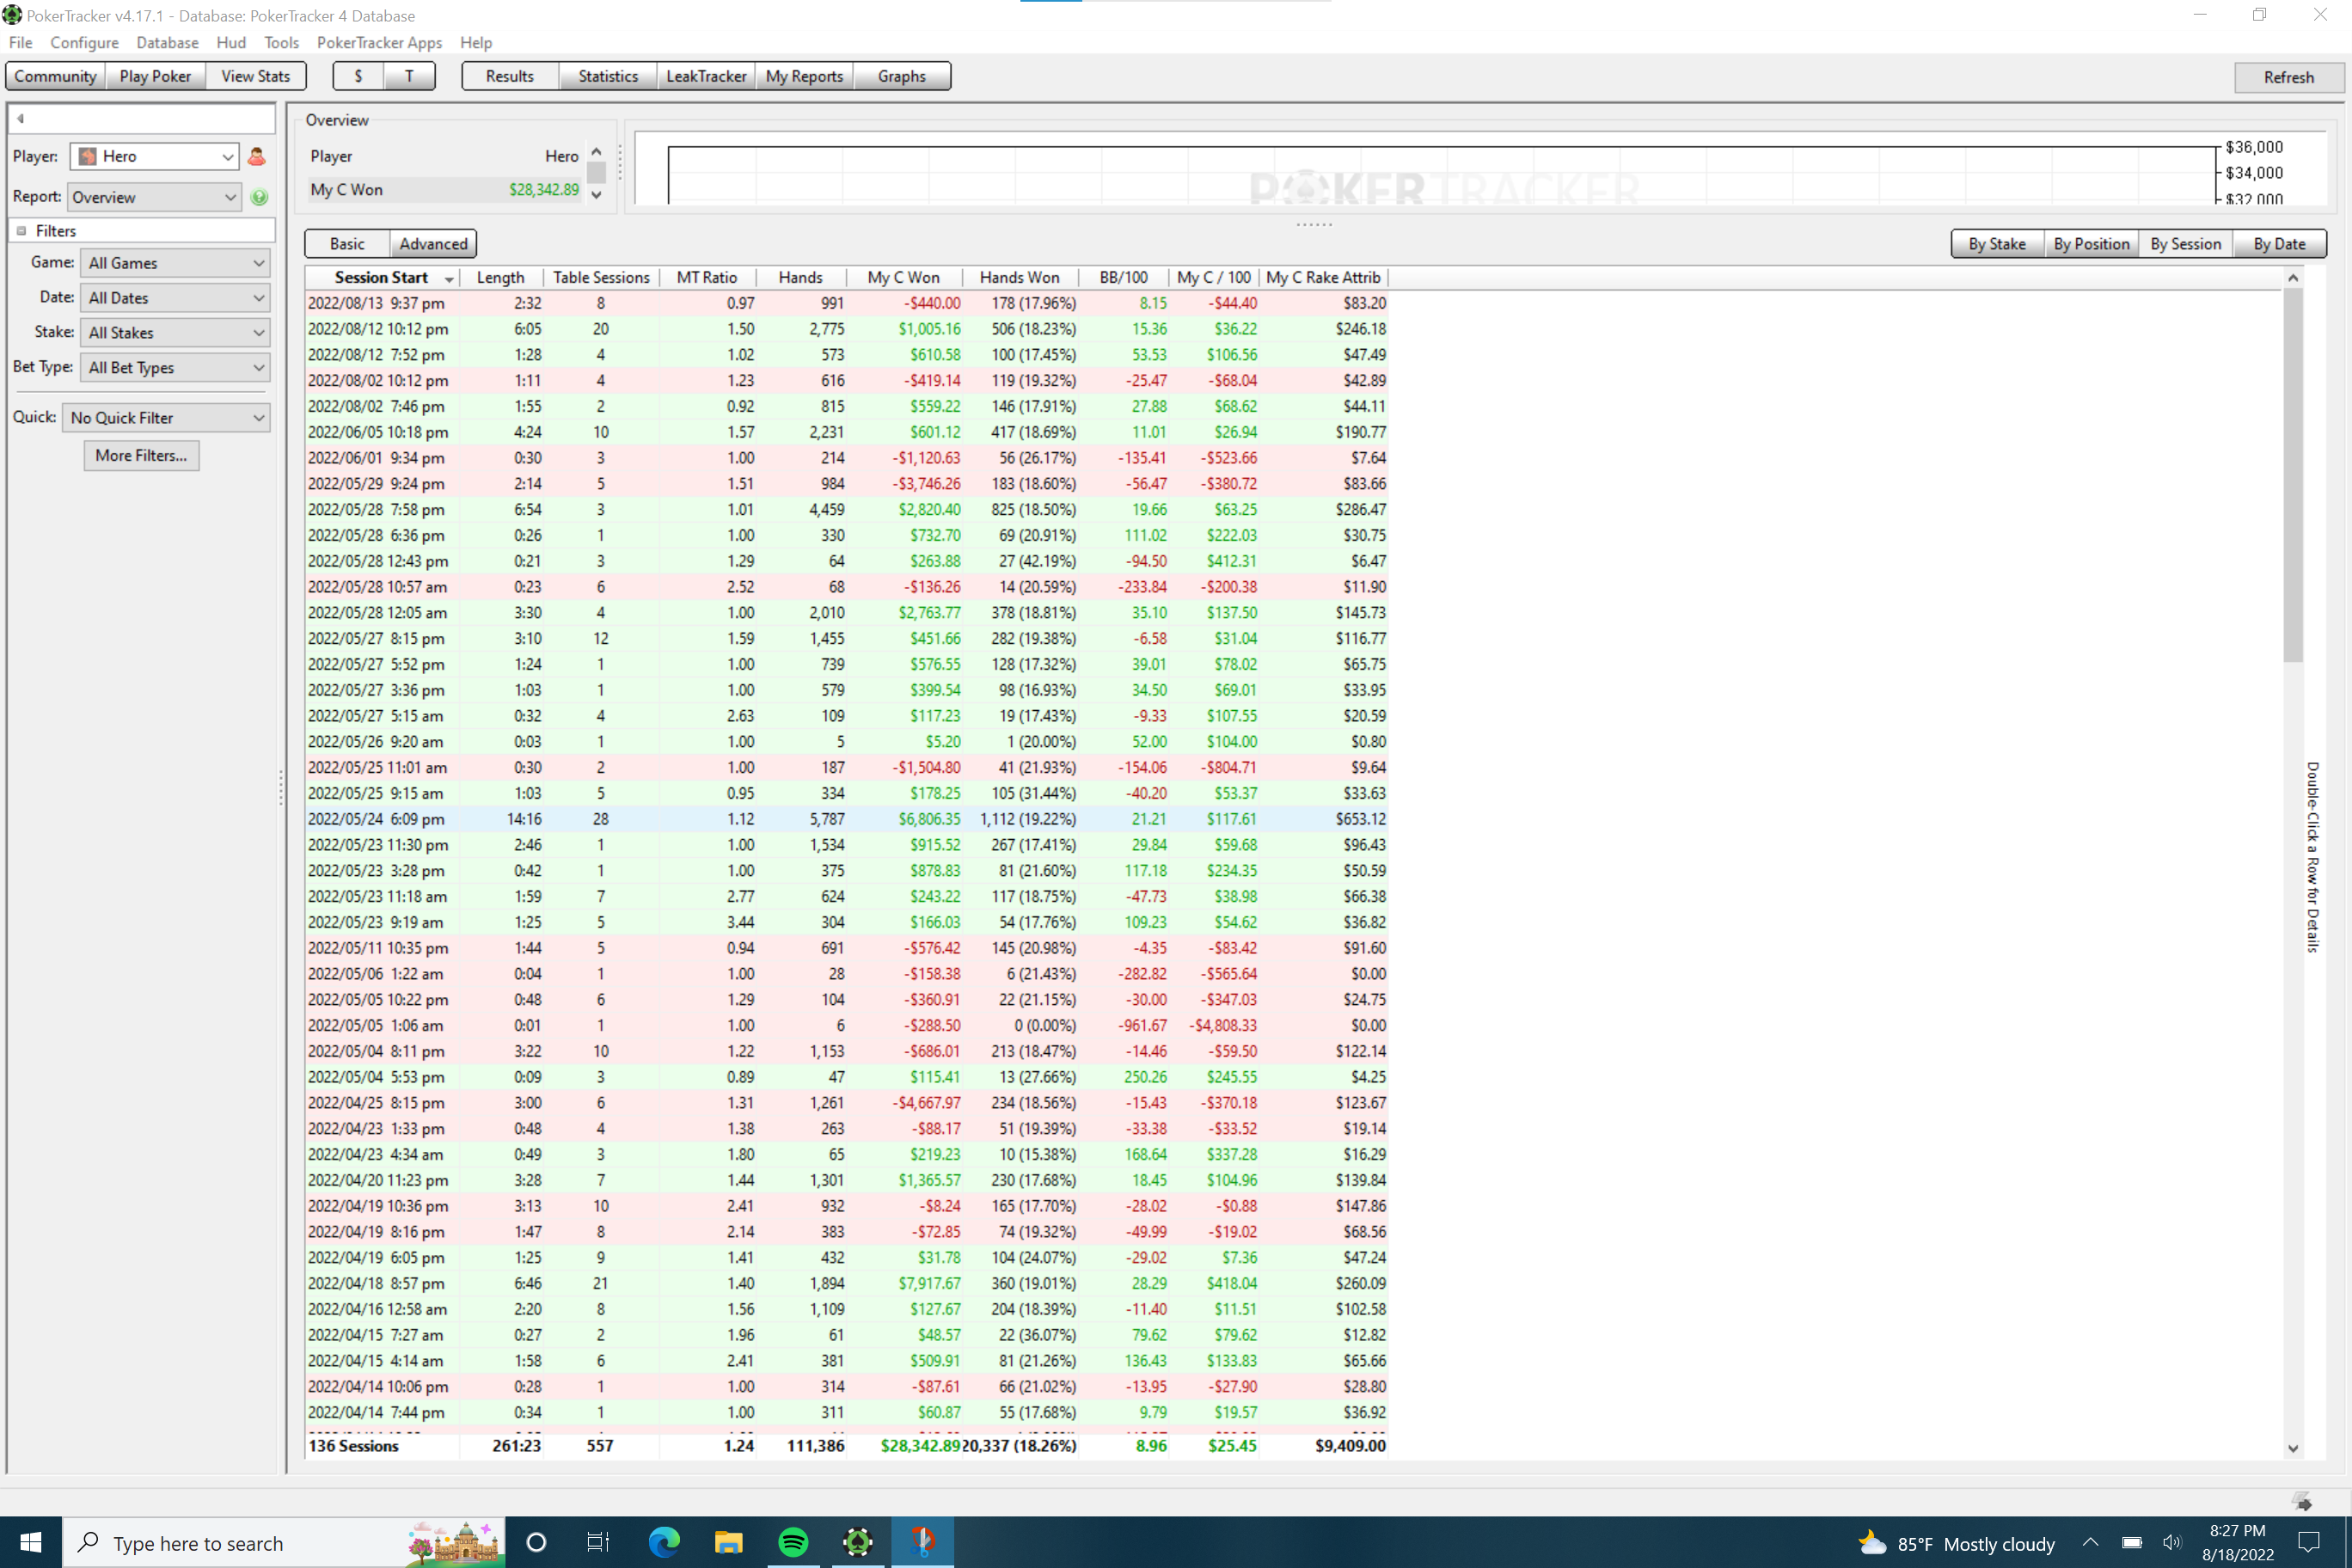This screenshot has width=2352, height=1568.
Task: Click the PokerTracker chip taskbar icon
Action: point(858,1542)
